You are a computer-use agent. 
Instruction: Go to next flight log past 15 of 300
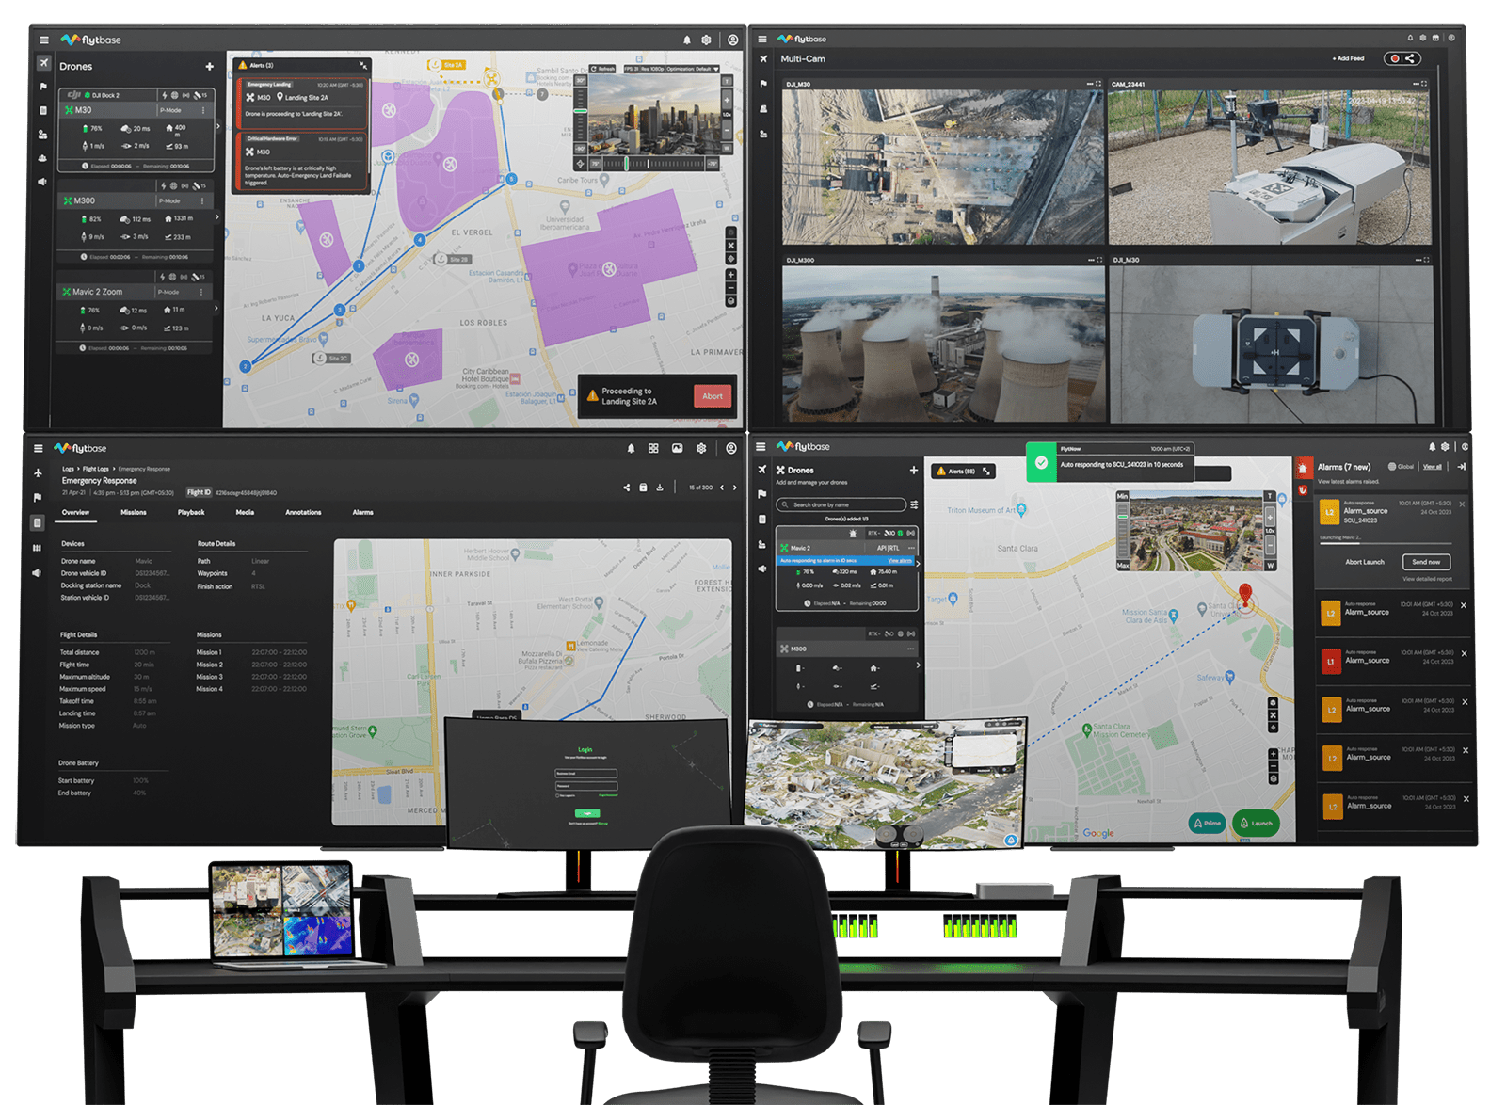pyautogui.click(x=735, y=488)
